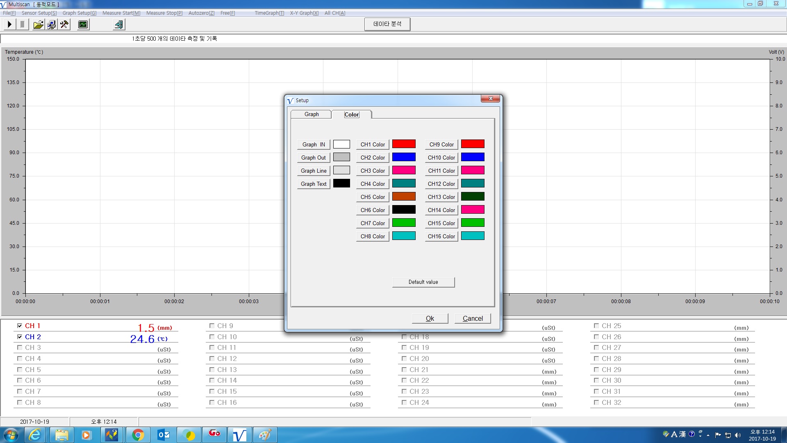Image resolution: width=787 pixels, height=443 pixels.
Task: Open the Sensor Setup[S] menu
Action: point(39,13)
